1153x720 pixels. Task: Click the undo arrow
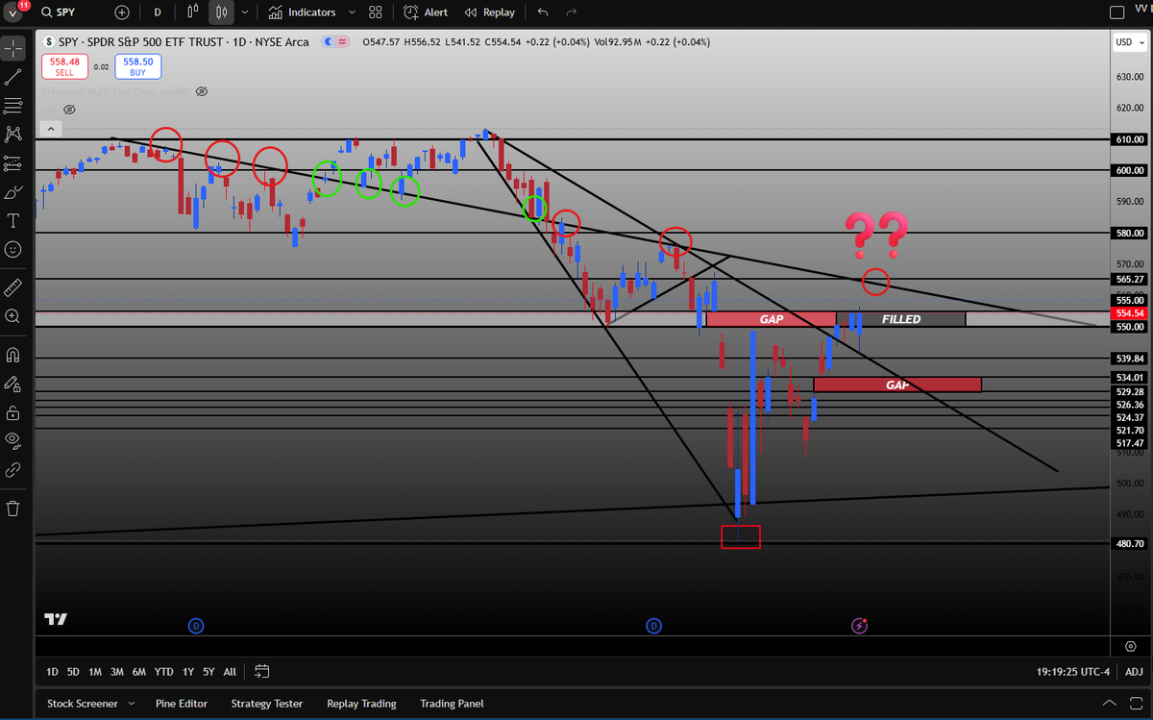click(x=543, y=12)
